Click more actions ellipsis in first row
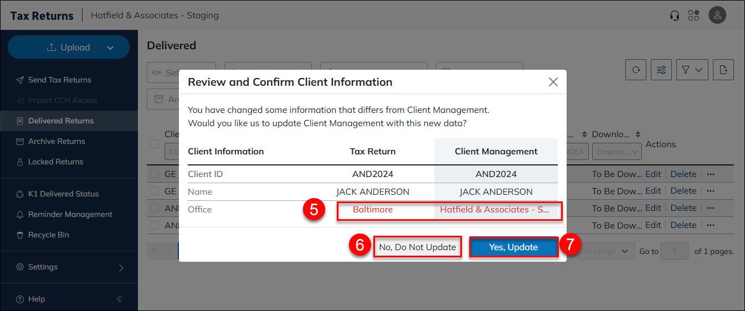This screenshot has height=311, width=745. click(x=711, y=174)
